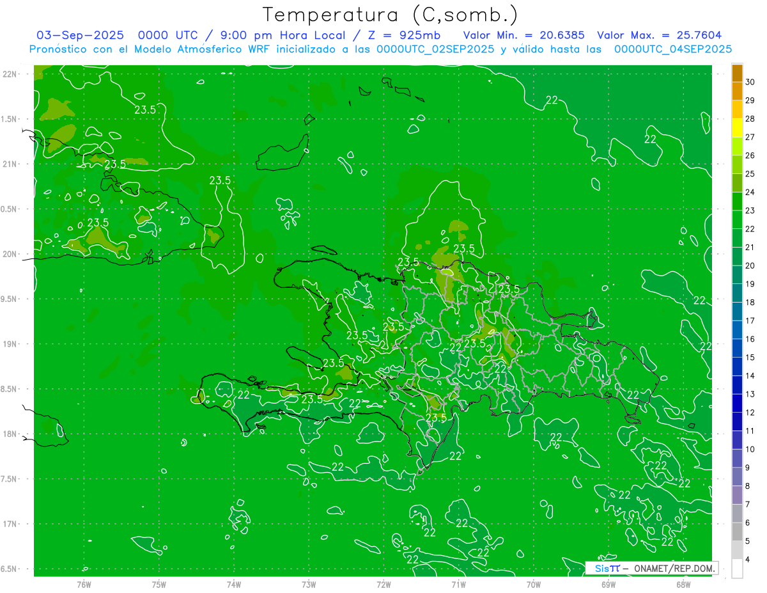Click the blue 'SisTT' logo text
The width and height of the screenshot is (767, 593).
[x=607, y=568]
